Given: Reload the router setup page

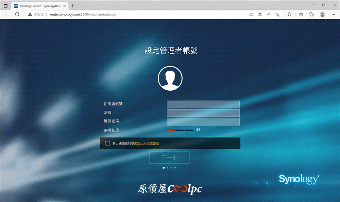Looking at the screenshot, I should 17,14.
